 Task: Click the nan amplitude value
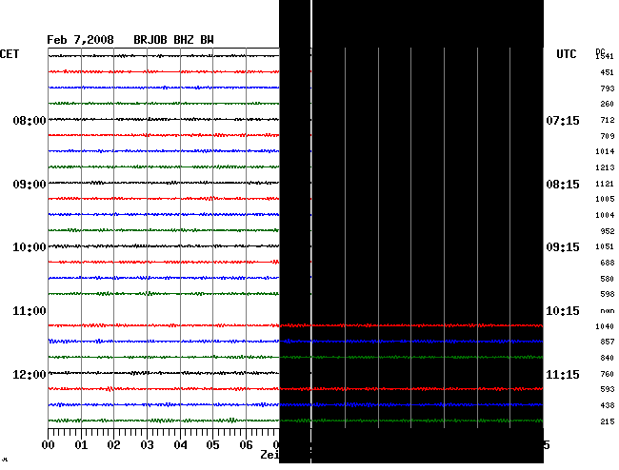[608, 311]
